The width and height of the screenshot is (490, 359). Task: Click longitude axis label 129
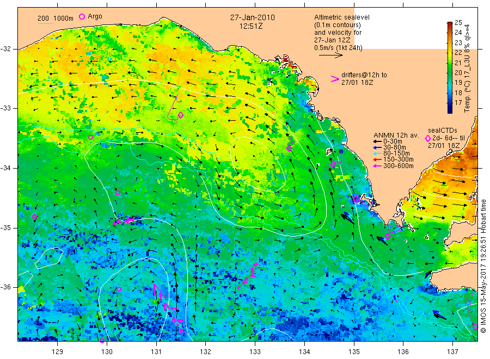[x=58, y=352]
